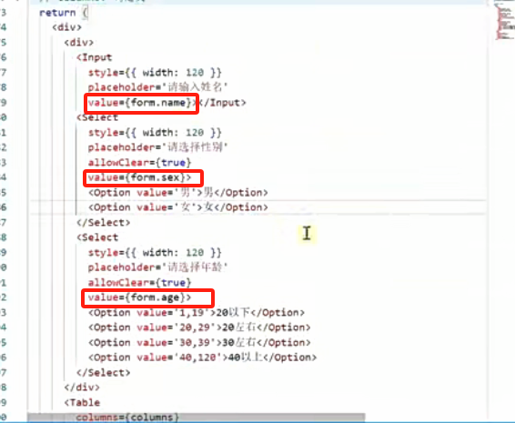Click the Option line with value '男'
The height and width of the screenshot is (423, 515).
tap(178, 193)
